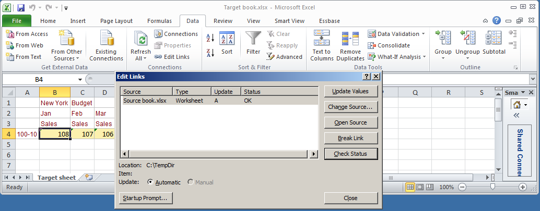Switch to Essbase tab
The width and height of the screenshot is (540, 211).
click(x=330, y=21)
